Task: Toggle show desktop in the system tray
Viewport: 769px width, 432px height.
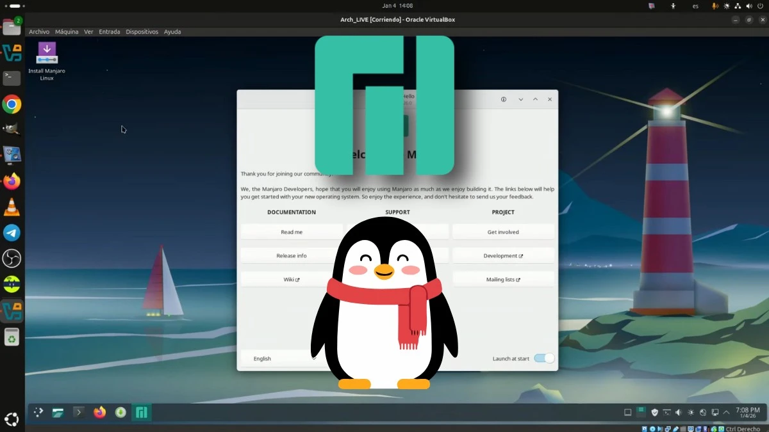Action: (x=628, y=412)
